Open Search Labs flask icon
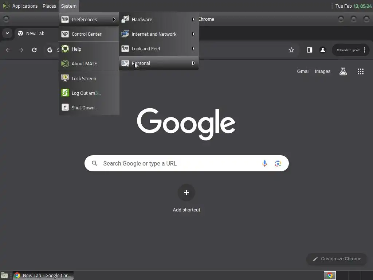The height and width of the screenshot is (280, 373). [x=343, y=71]
